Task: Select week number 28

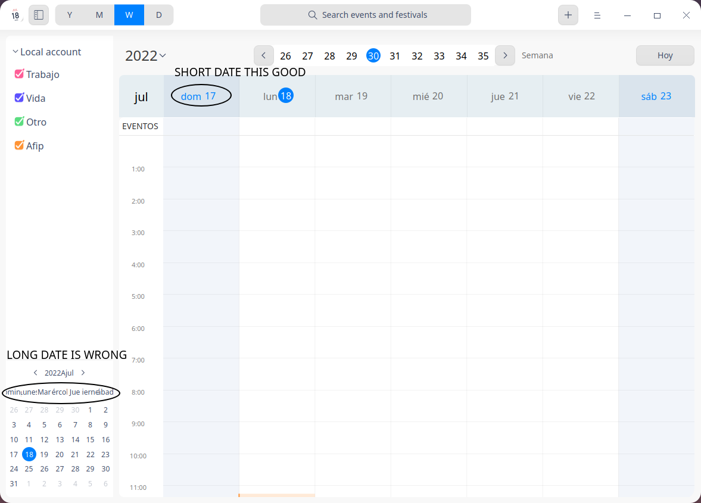Action: [x=329, y=56]
